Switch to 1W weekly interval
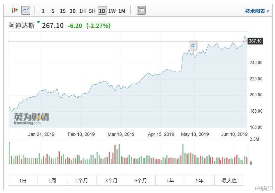The width and height of the screenshot is (275, 193). coord(112,11)
